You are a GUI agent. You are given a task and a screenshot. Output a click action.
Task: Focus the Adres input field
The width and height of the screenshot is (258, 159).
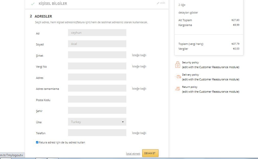pos(97,77)
